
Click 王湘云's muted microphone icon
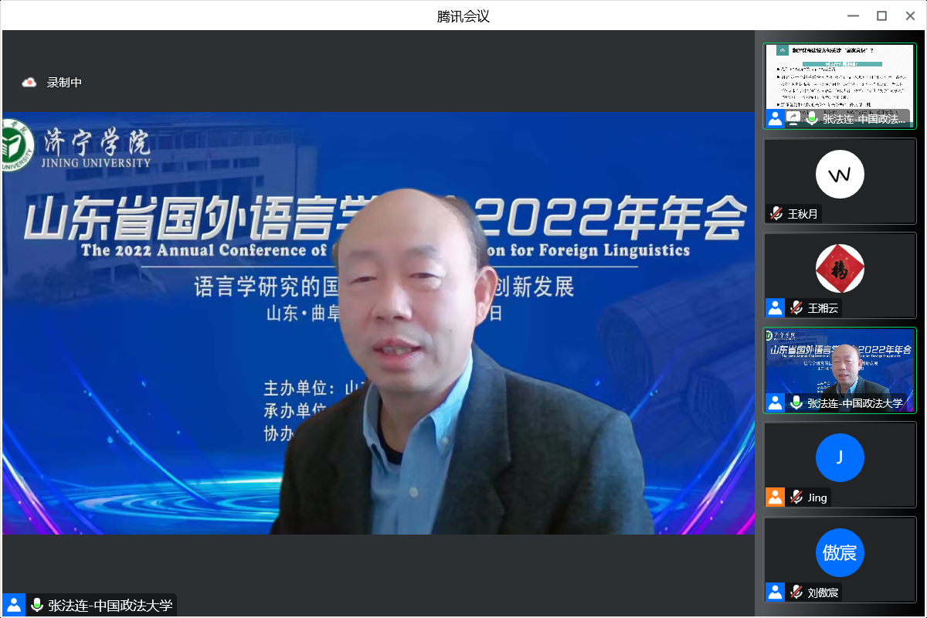click(796, 308)
